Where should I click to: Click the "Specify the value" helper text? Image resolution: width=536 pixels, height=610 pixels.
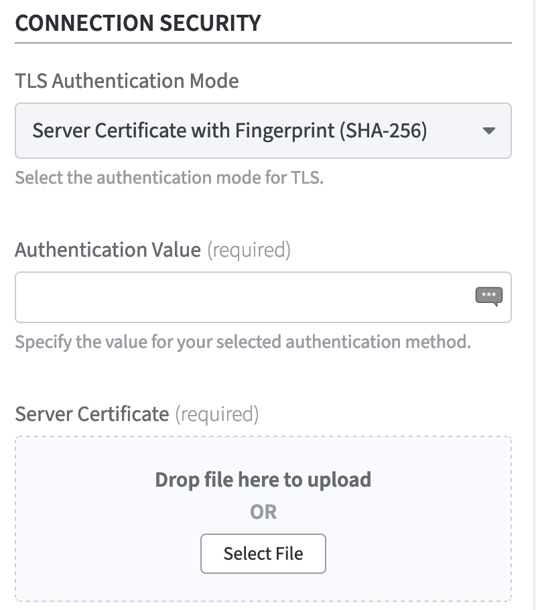pyautogui.click(x=243, y=342)
